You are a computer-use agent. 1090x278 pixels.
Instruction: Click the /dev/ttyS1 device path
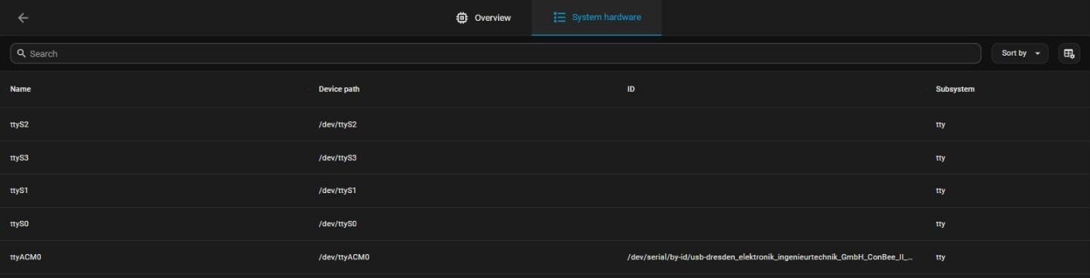338,190
